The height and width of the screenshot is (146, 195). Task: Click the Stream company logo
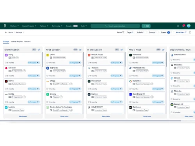(172, 78)
